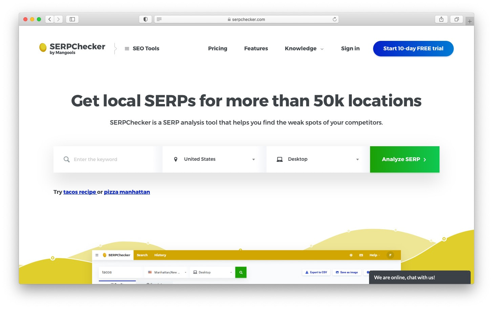Click the preview's hamburger menu icon
The image size is (493, 309).
pos(97,255)
